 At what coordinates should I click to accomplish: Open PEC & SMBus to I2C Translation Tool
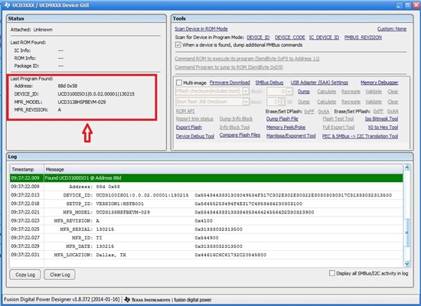click(360, 136)
